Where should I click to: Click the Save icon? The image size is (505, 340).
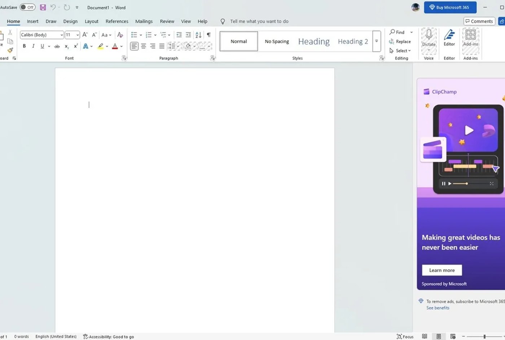tap(43, 7)
